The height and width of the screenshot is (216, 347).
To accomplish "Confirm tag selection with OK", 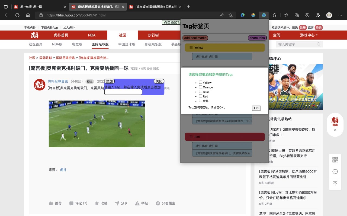I will [256, 108].
